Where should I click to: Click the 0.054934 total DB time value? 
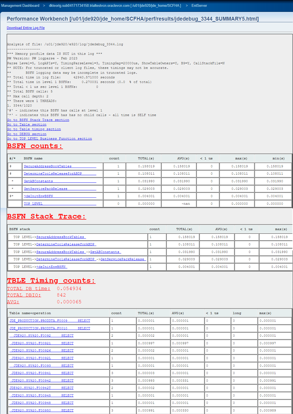69,289
